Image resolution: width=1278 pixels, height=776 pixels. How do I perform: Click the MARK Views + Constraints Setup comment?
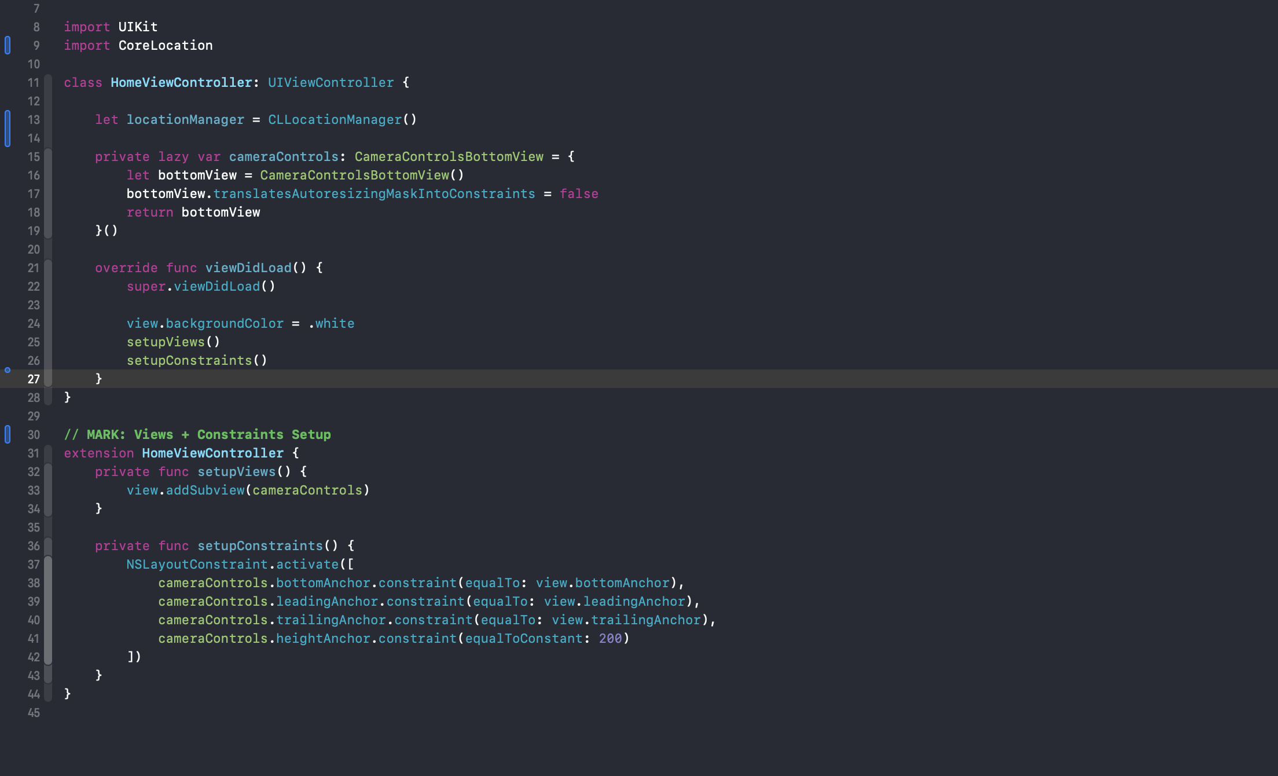(197, 434)
